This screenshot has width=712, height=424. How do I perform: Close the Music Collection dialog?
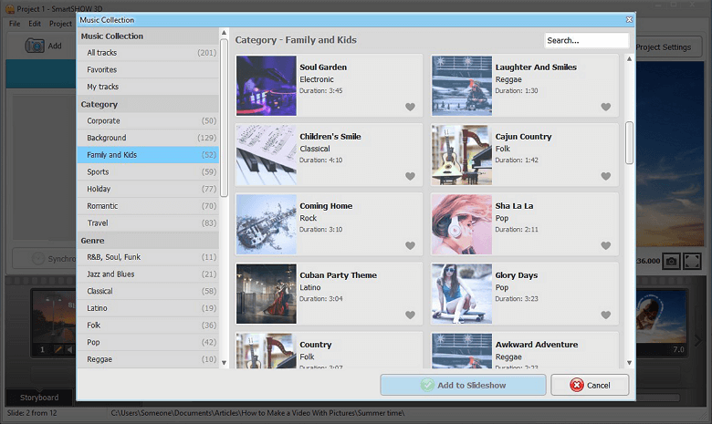[629, 19]
